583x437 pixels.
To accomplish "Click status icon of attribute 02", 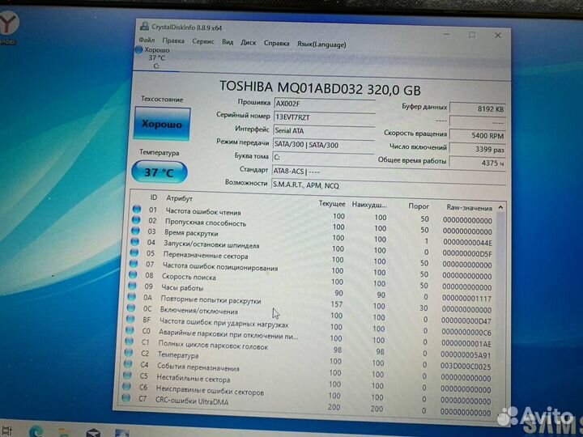I will click(x=137, y=220).
